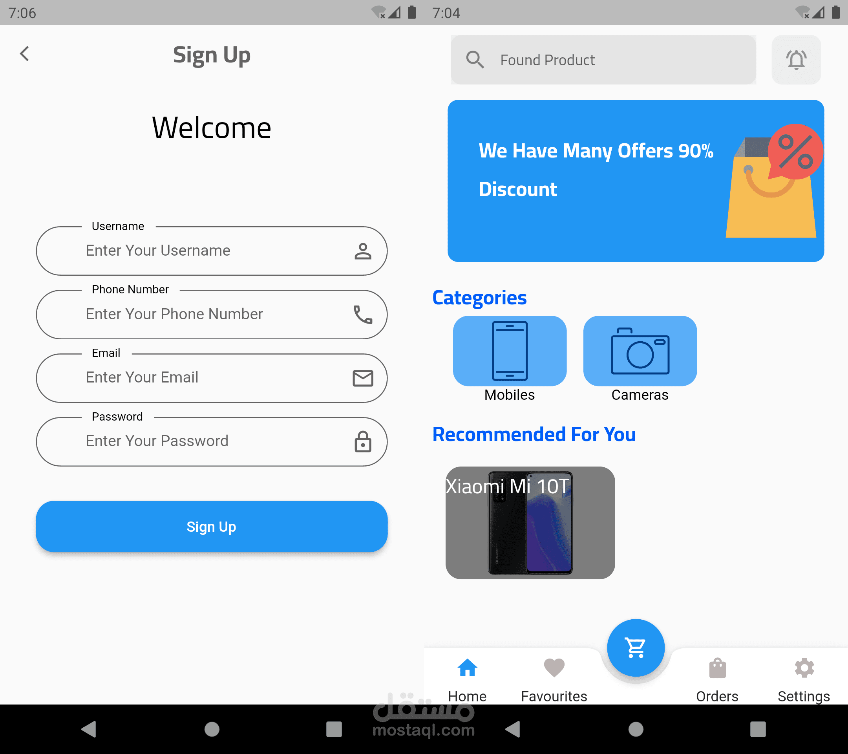Switch to the Settings tab label
Image resolution: width=848 pixels, height=754 pixels.
tap(804, 696)
